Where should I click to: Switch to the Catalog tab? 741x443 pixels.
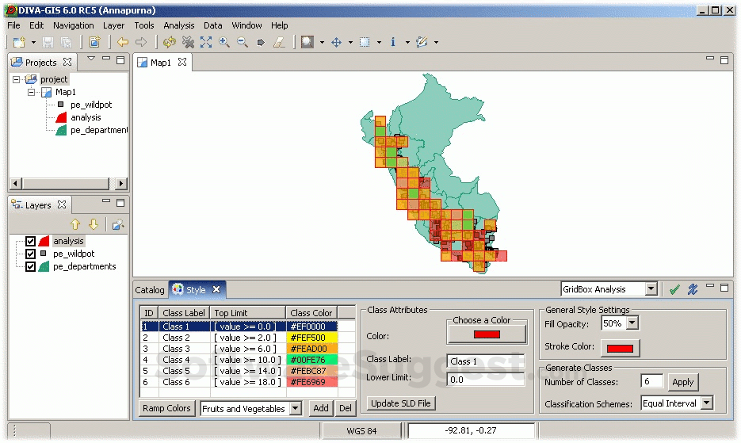150,290
